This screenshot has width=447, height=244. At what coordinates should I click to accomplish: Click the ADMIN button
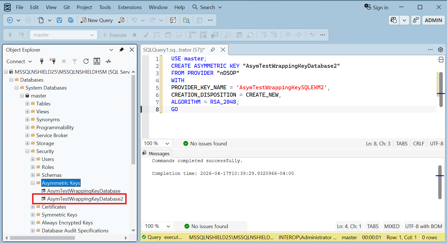coord(433,20)
